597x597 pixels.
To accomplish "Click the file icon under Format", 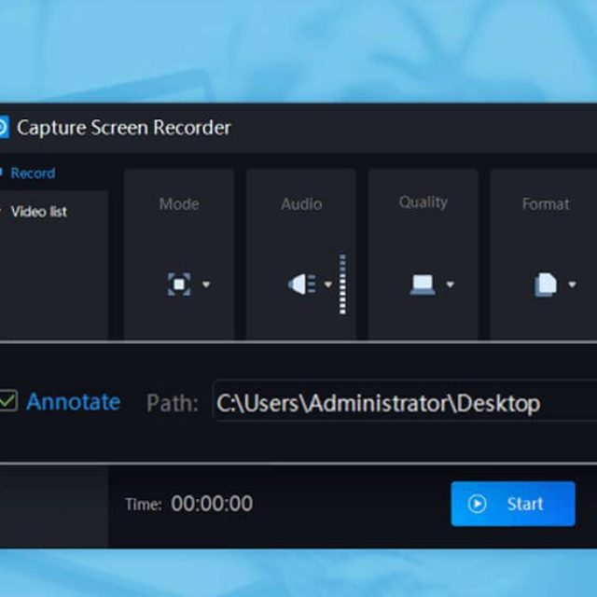I will point(545,285).
